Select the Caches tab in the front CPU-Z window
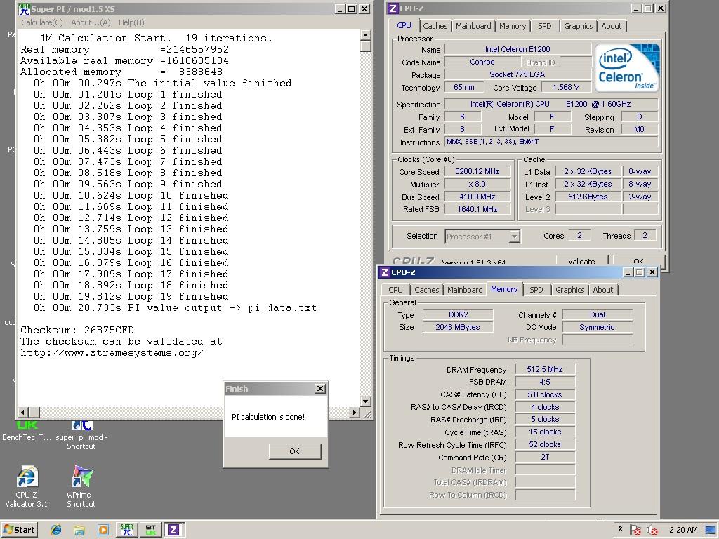This screenshot has height=539, width=719. pos(426,290)
